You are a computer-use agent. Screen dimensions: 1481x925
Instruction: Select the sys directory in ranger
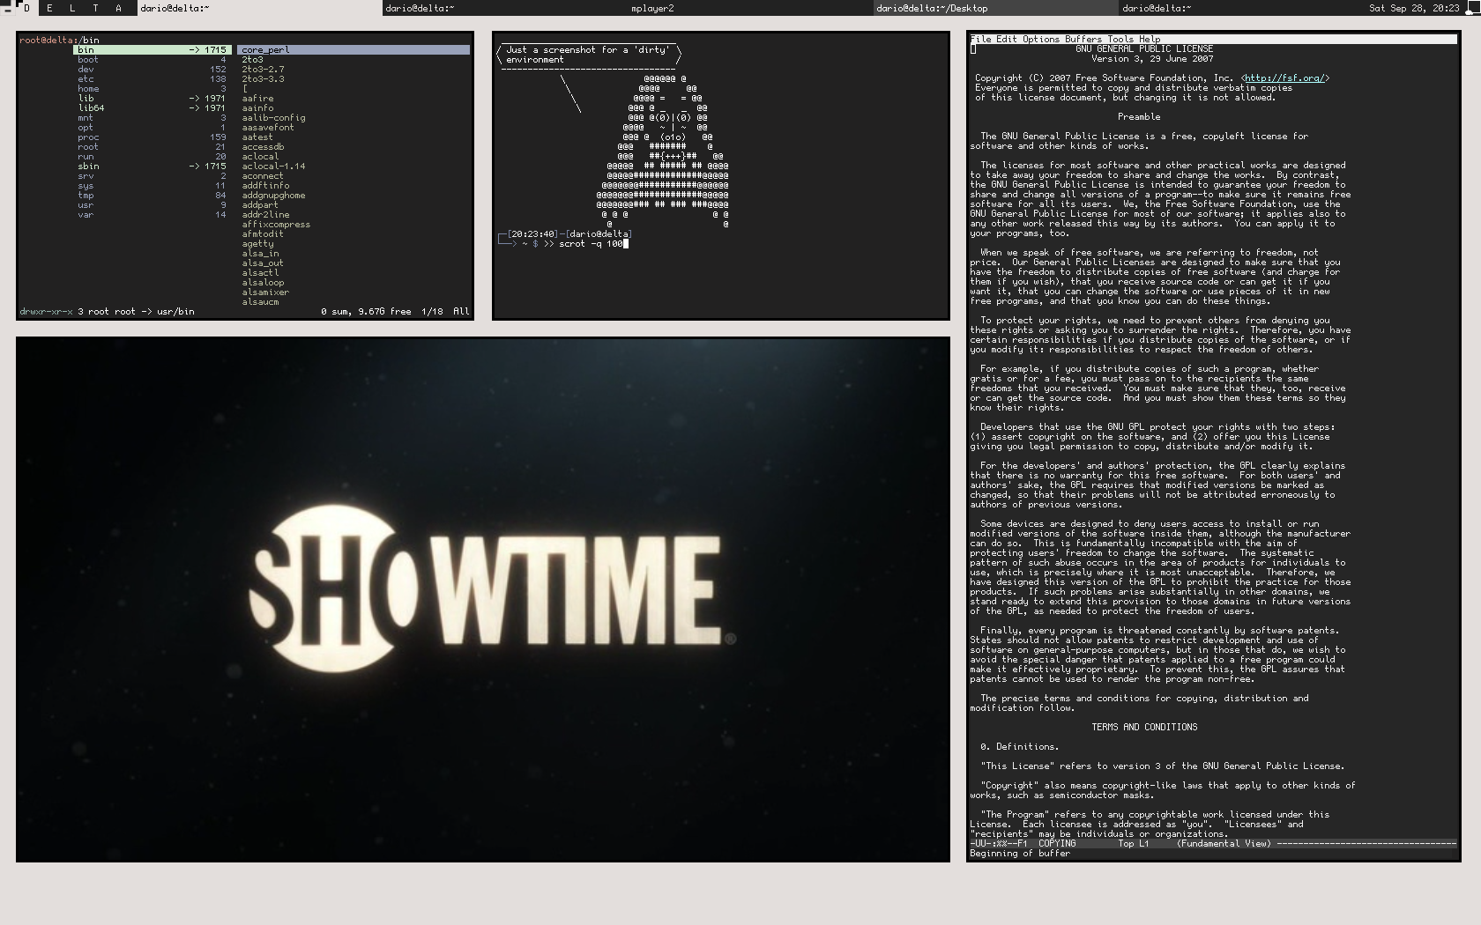tap(153, 186)
